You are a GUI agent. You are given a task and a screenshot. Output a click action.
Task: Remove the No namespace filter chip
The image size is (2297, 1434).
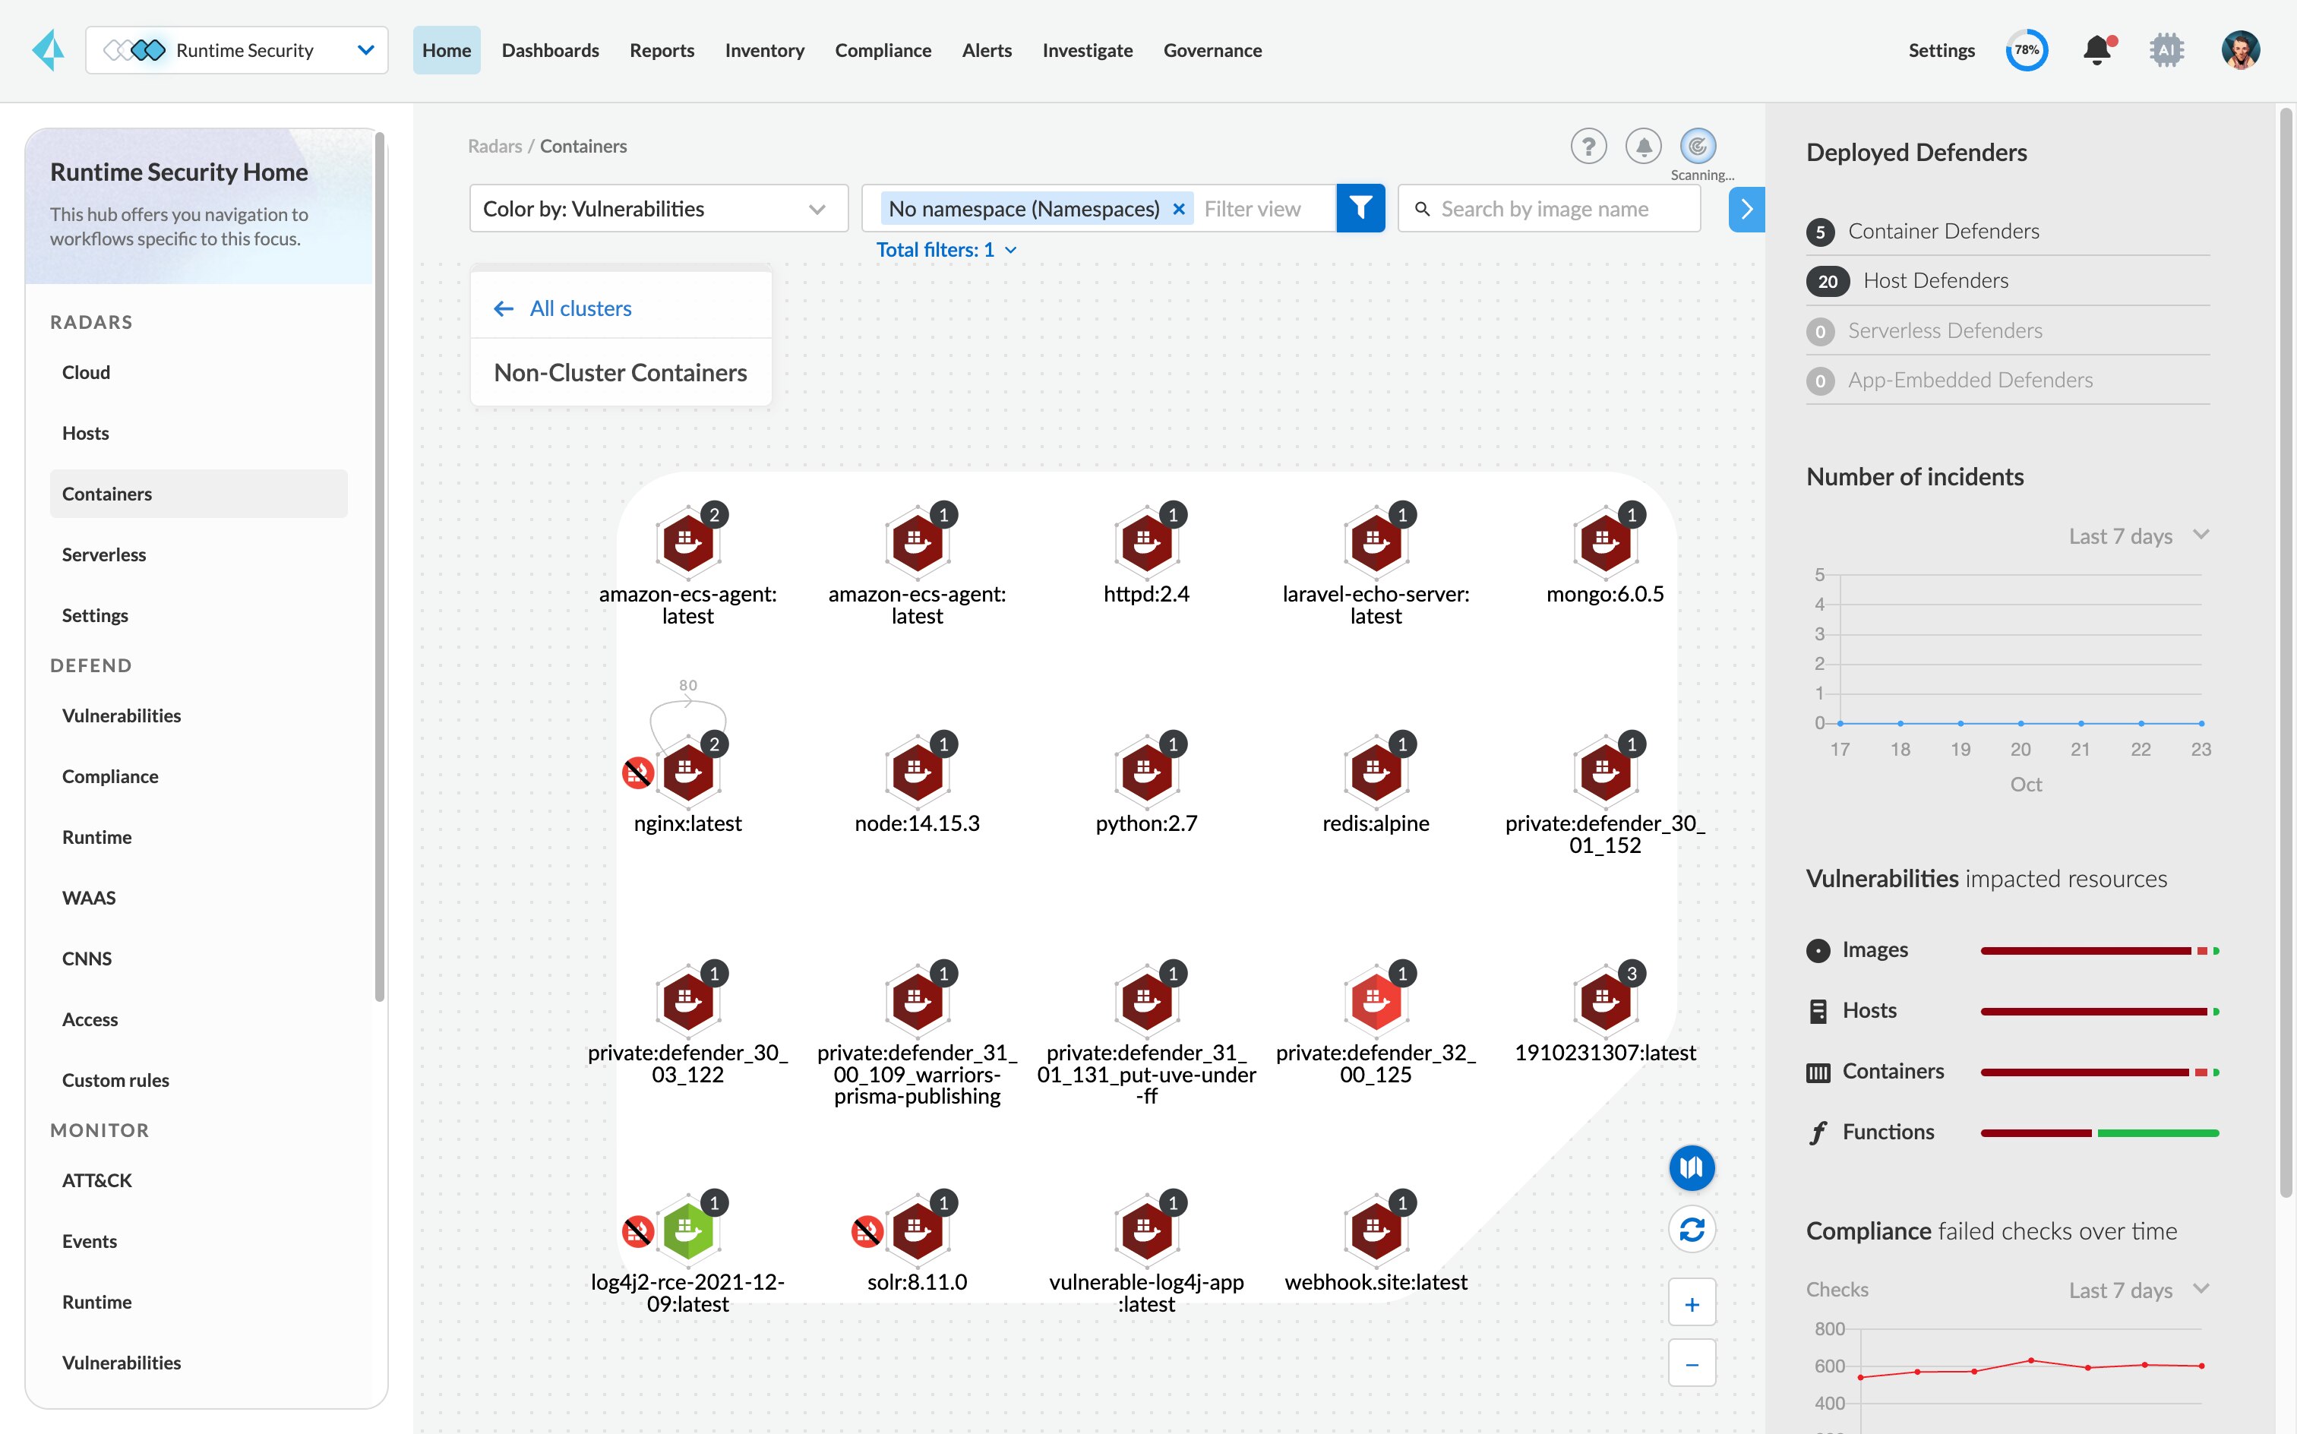point(1178,207)
